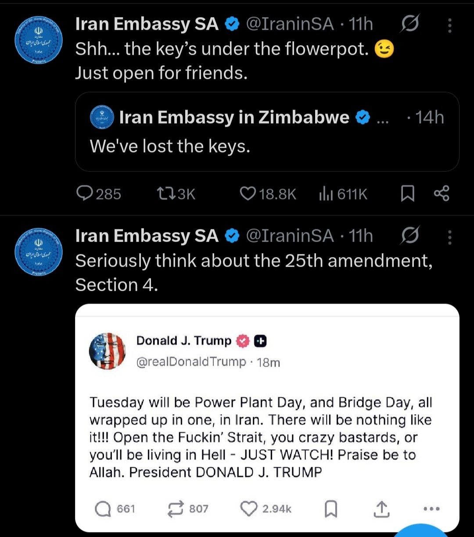Open more options on first tweet
474x537 pixels.
point(449,25)
